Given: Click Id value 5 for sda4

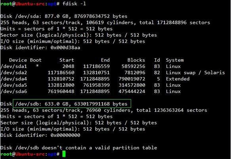Looking at the screenshot, I should [158, 79].
